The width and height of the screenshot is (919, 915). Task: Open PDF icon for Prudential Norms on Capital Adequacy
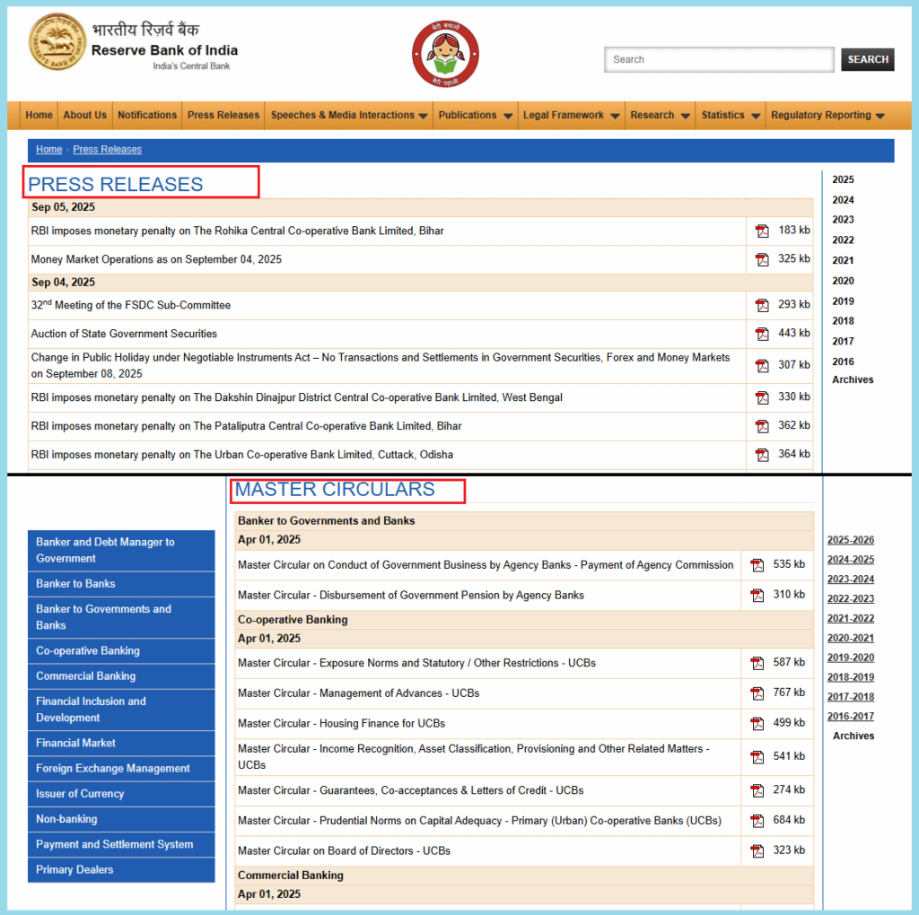[x=757, y=822]
